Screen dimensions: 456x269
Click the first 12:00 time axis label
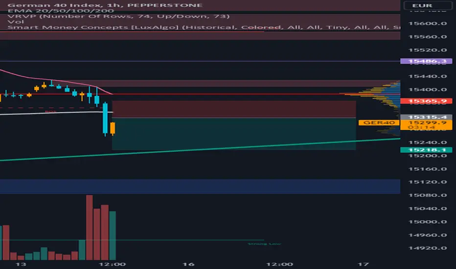112,264
